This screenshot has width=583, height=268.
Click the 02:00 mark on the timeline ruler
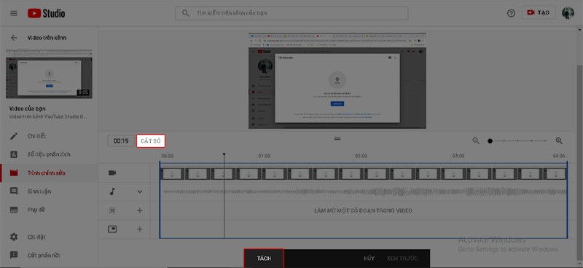(x=361, y=156)
